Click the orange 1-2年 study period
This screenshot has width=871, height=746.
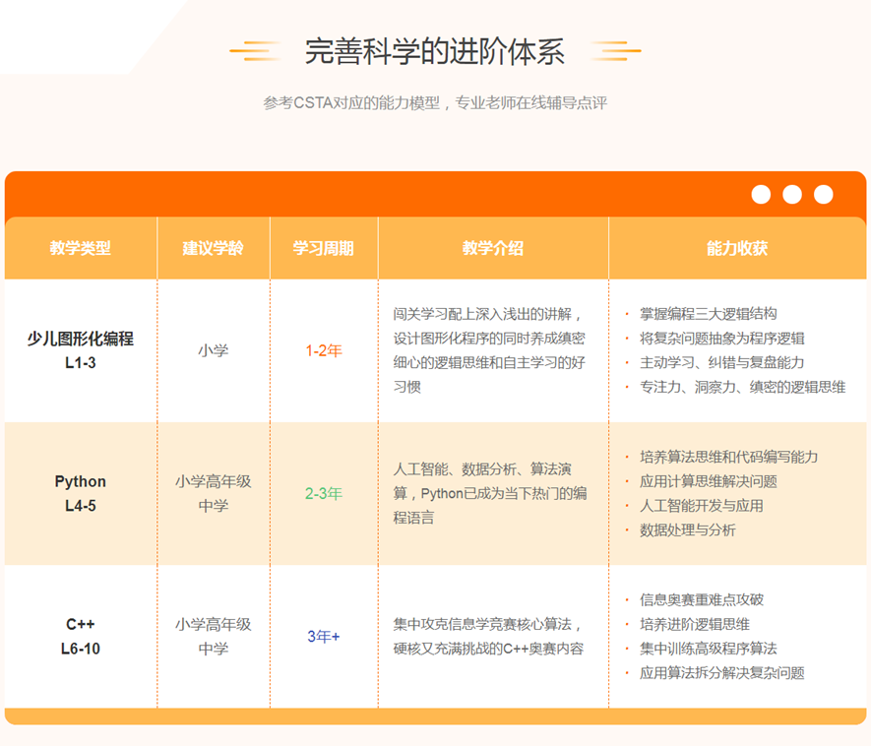(323, 350)
